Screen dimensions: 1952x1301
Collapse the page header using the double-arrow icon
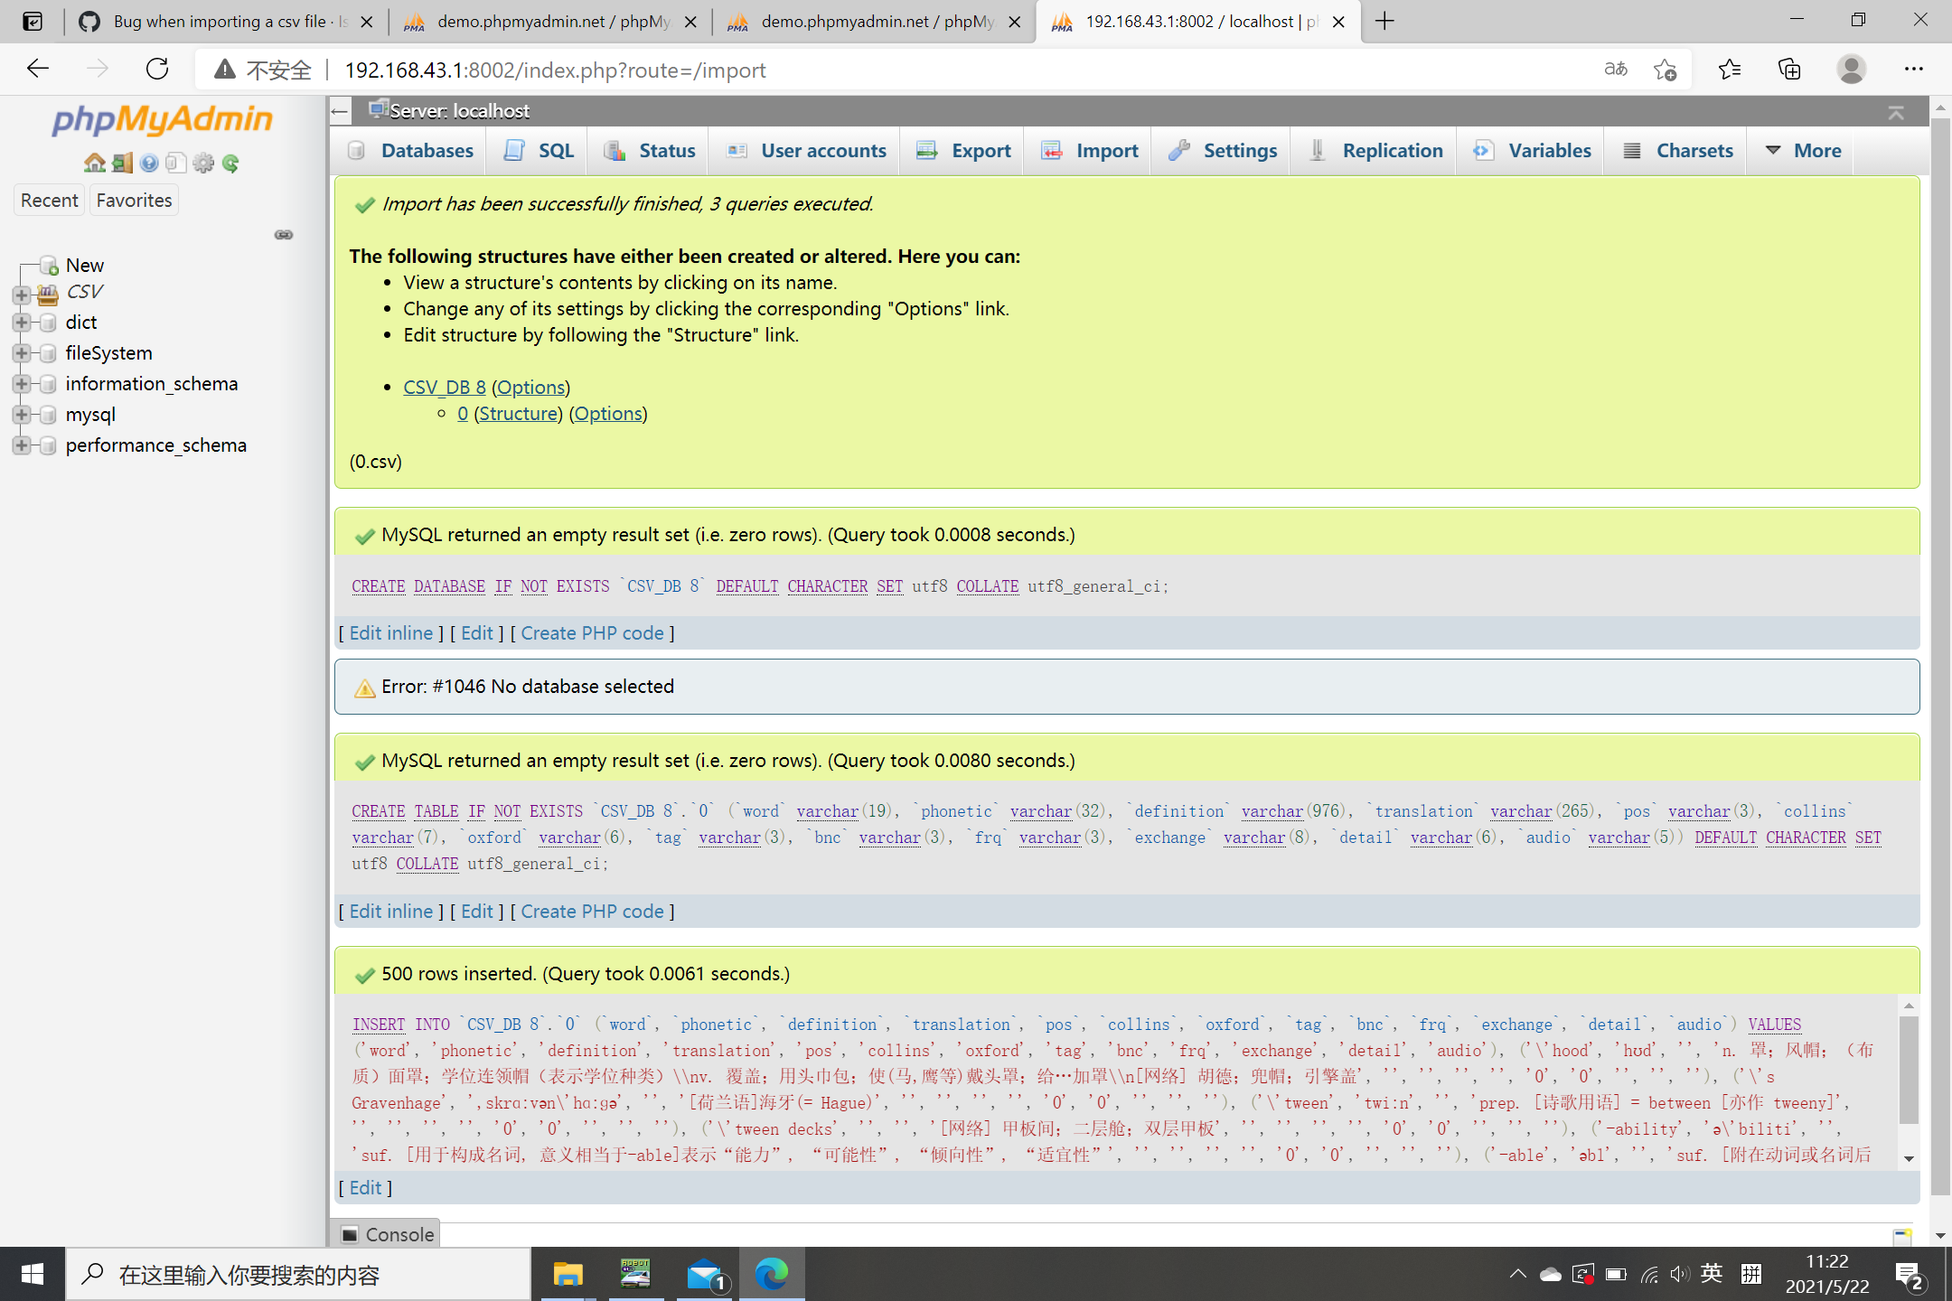click(x=1895, y=111)
